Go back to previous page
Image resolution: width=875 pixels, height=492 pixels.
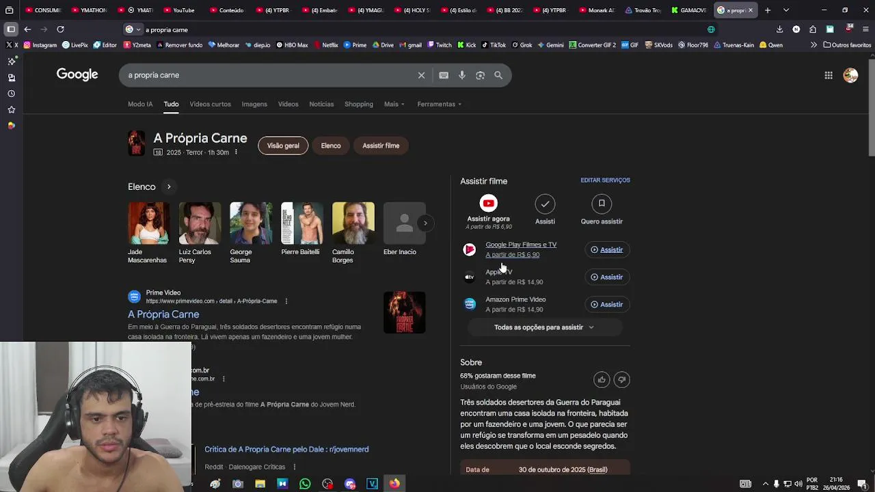coord(27,29)
